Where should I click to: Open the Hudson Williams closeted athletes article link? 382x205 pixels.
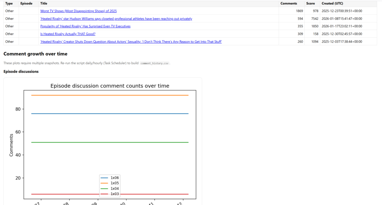click(116, 19)
